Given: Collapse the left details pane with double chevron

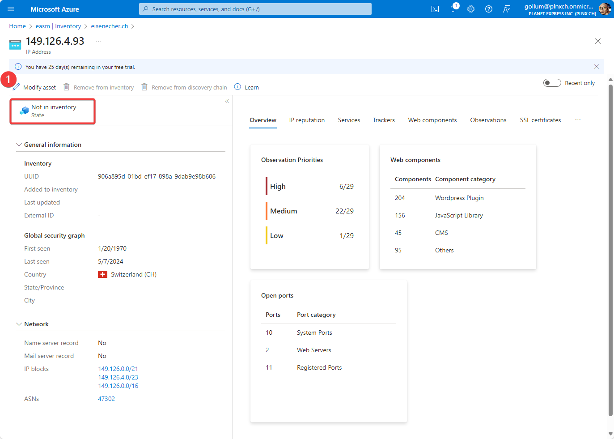Looking at the screenshot, I should pos(227,101).
